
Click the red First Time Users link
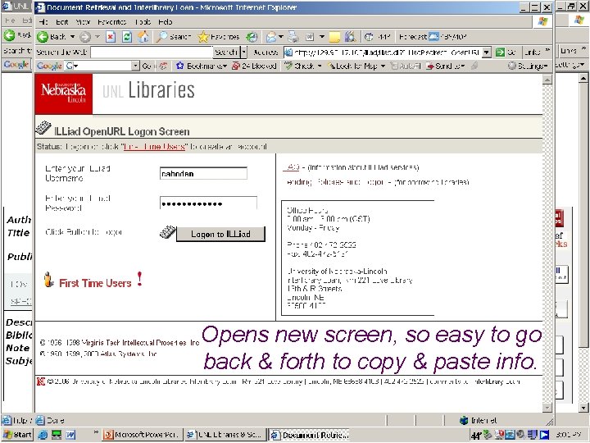click(x=95, y=283)
